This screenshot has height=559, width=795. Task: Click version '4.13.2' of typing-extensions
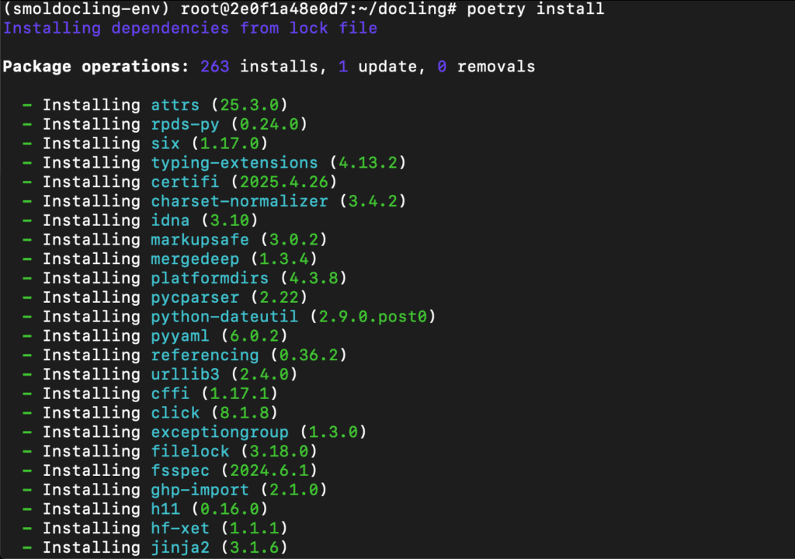pos(368,163)
